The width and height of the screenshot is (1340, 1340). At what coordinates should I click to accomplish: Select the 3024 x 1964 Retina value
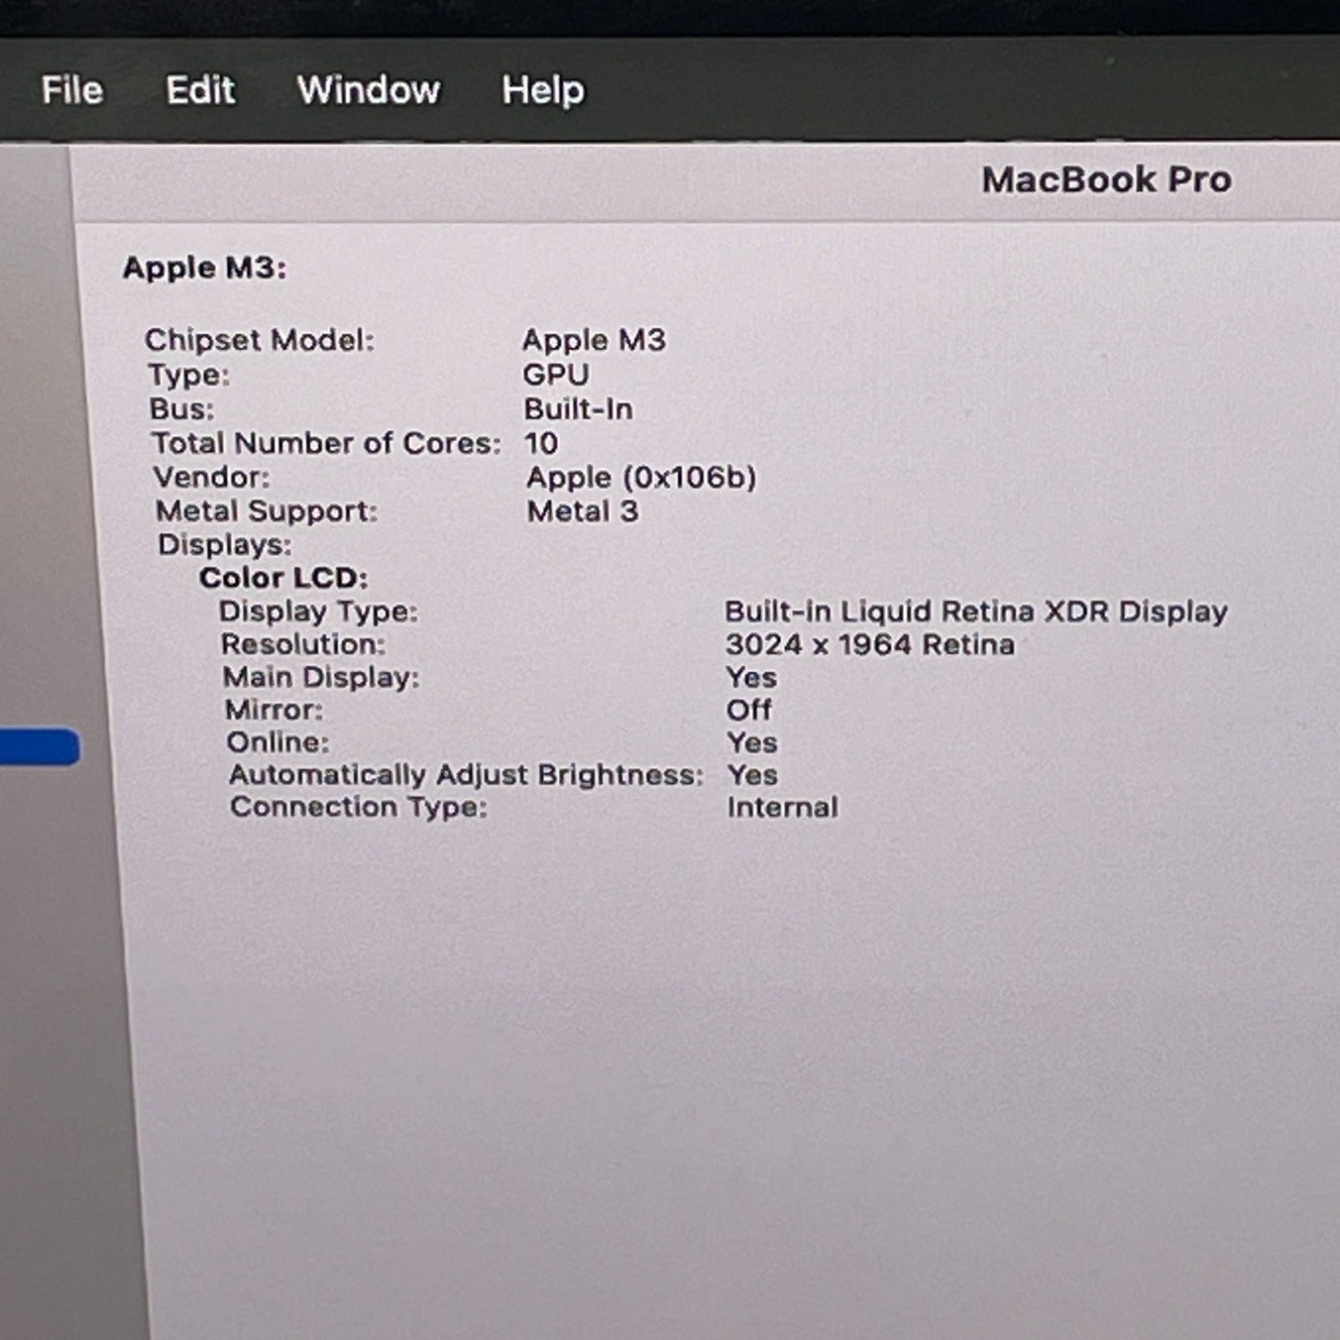click(x=870, y=645)
